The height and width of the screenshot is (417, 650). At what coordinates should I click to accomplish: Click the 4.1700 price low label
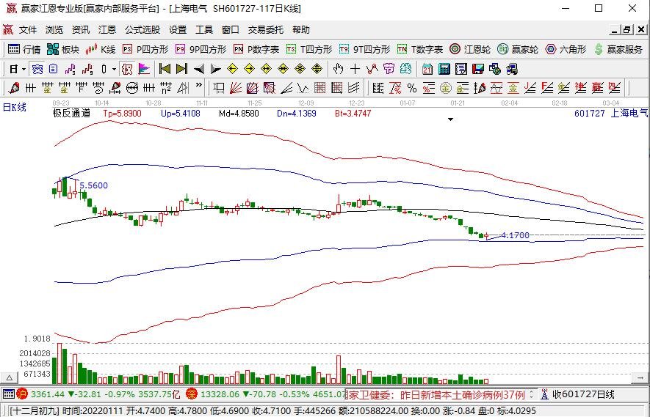516,235
